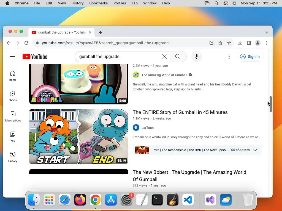Click the YouTube search input field
This screenshot has height=211, width=282.
120,57
